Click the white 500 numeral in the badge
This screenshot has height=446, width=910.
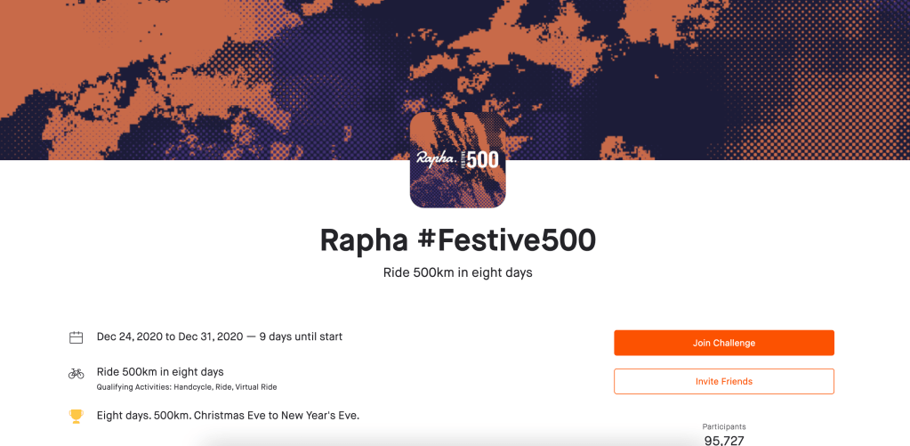pyautogui.click(x=484, y=160)
